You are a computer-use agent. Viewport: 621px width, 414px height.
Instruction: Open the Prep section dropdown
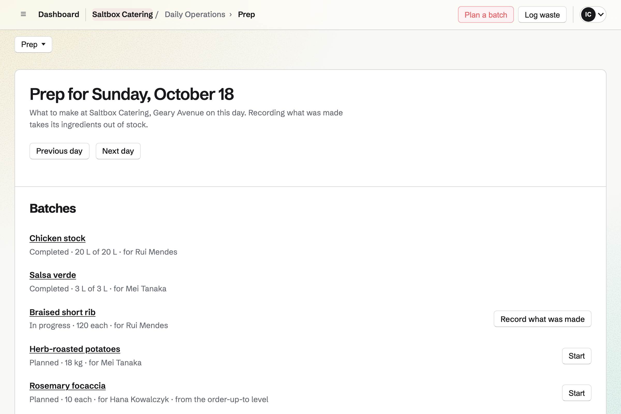point(33,44)
